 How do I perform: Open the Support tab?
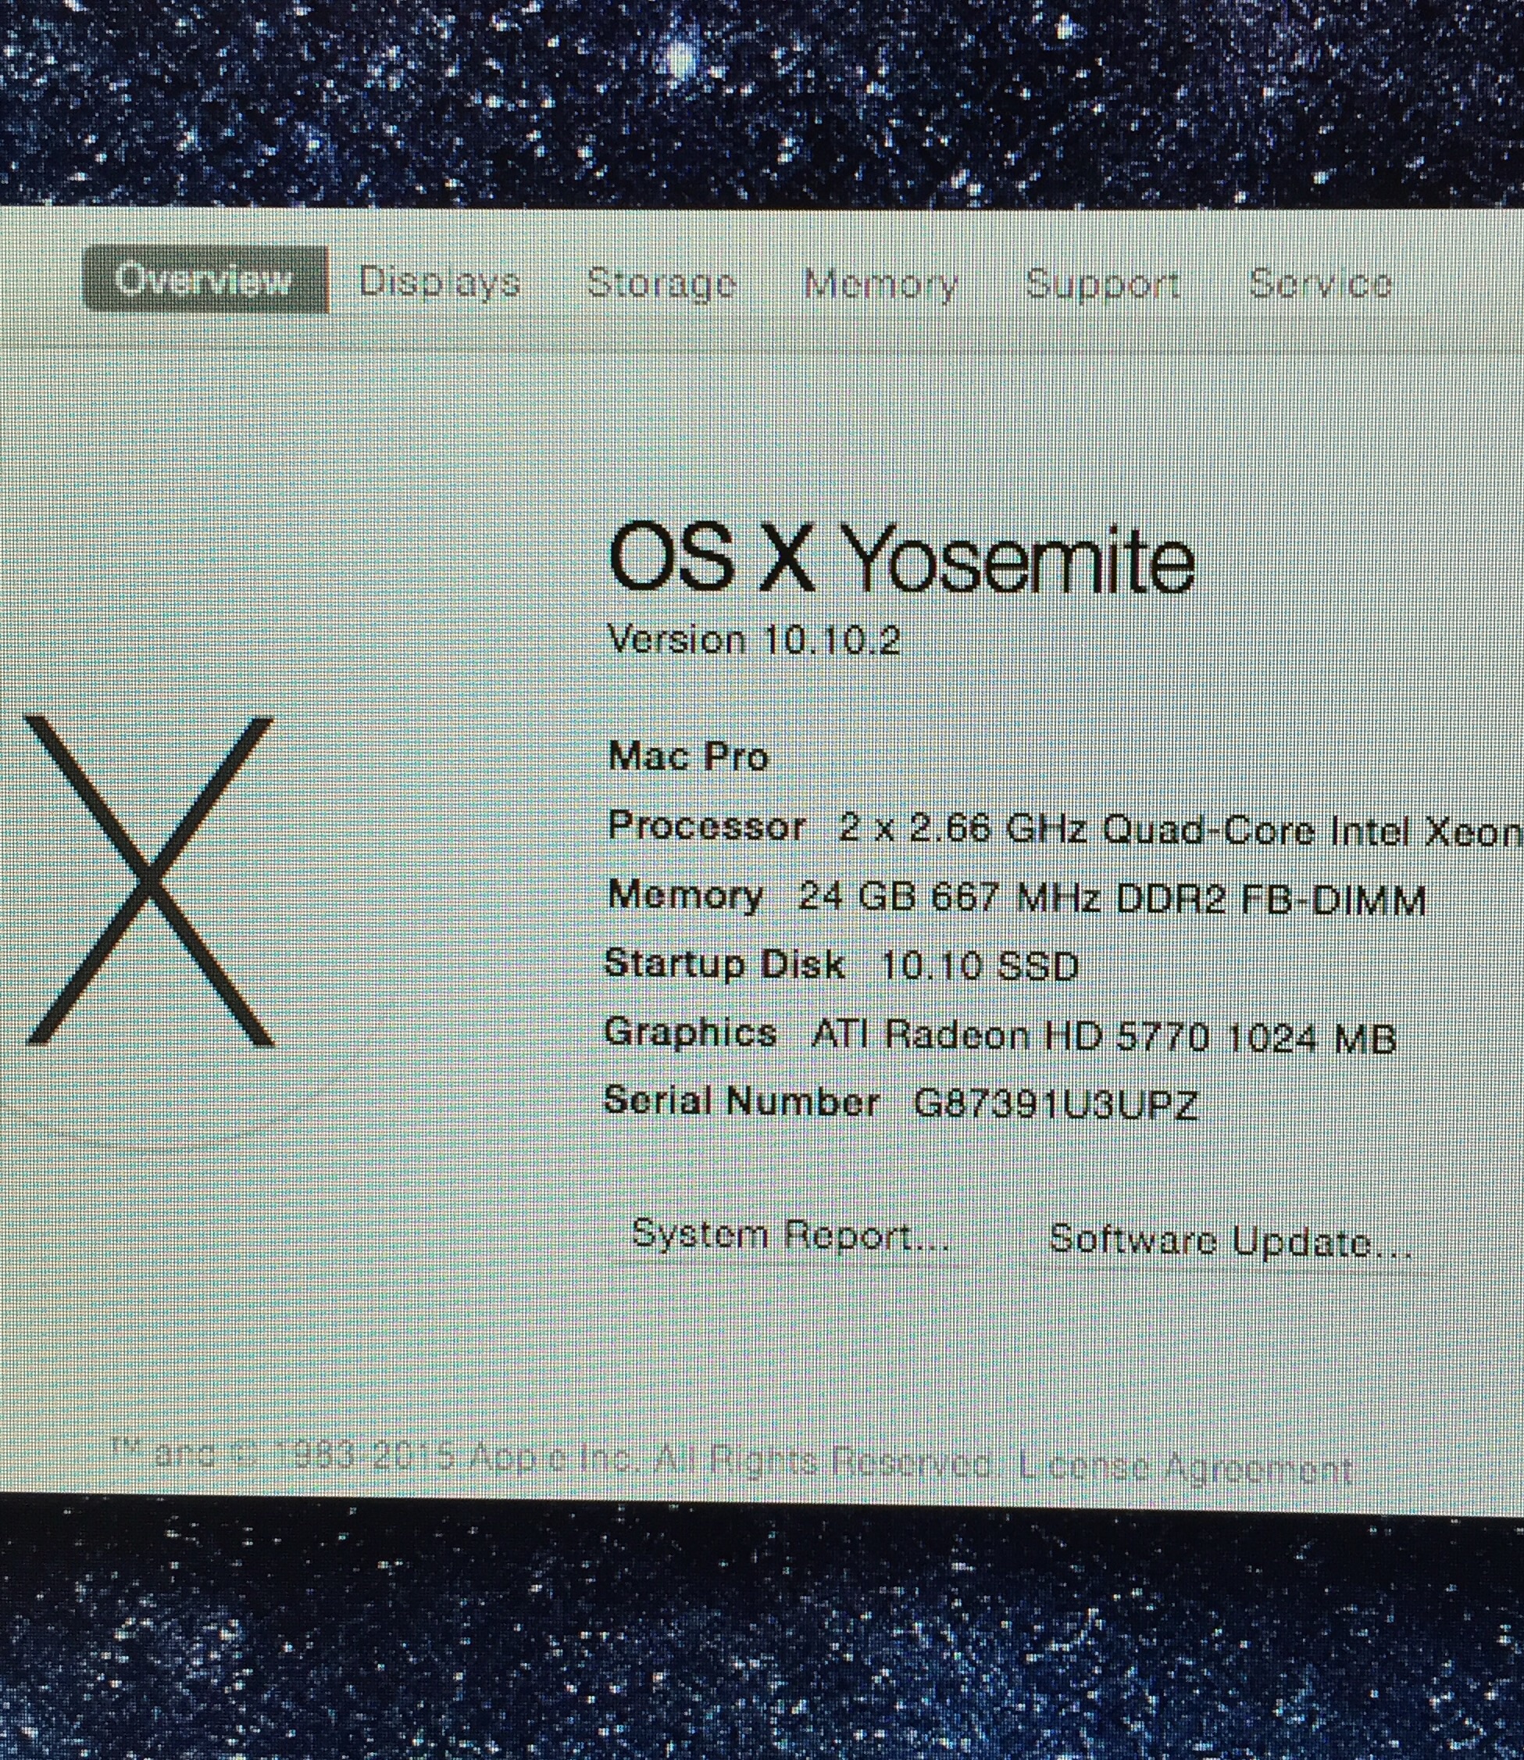click(x=1103, y=283)
